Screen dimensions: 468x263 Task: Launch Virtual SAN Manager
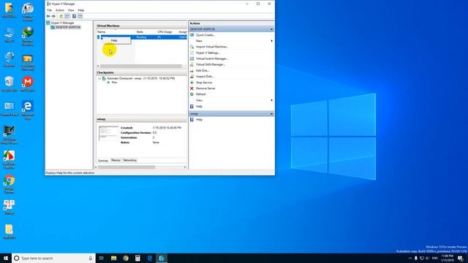(211, 64)
